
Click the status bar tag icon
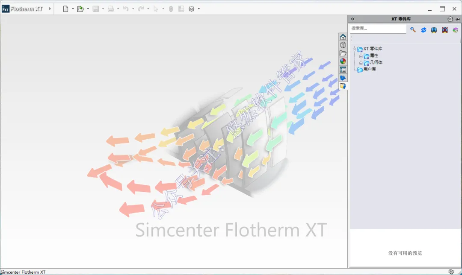coord(451,272)
